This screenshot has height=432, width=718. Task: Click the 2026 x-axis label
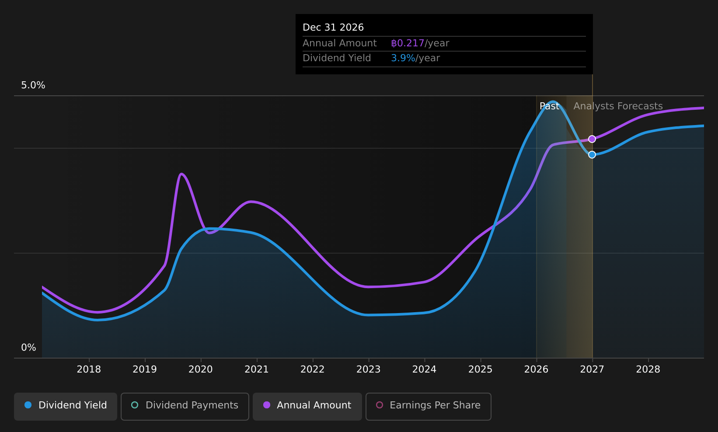(537, 369)
